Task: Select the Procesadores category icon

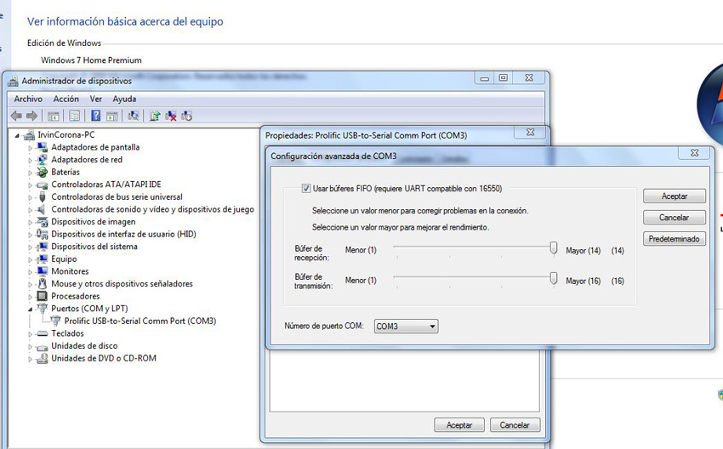Action: click(43, 296)
